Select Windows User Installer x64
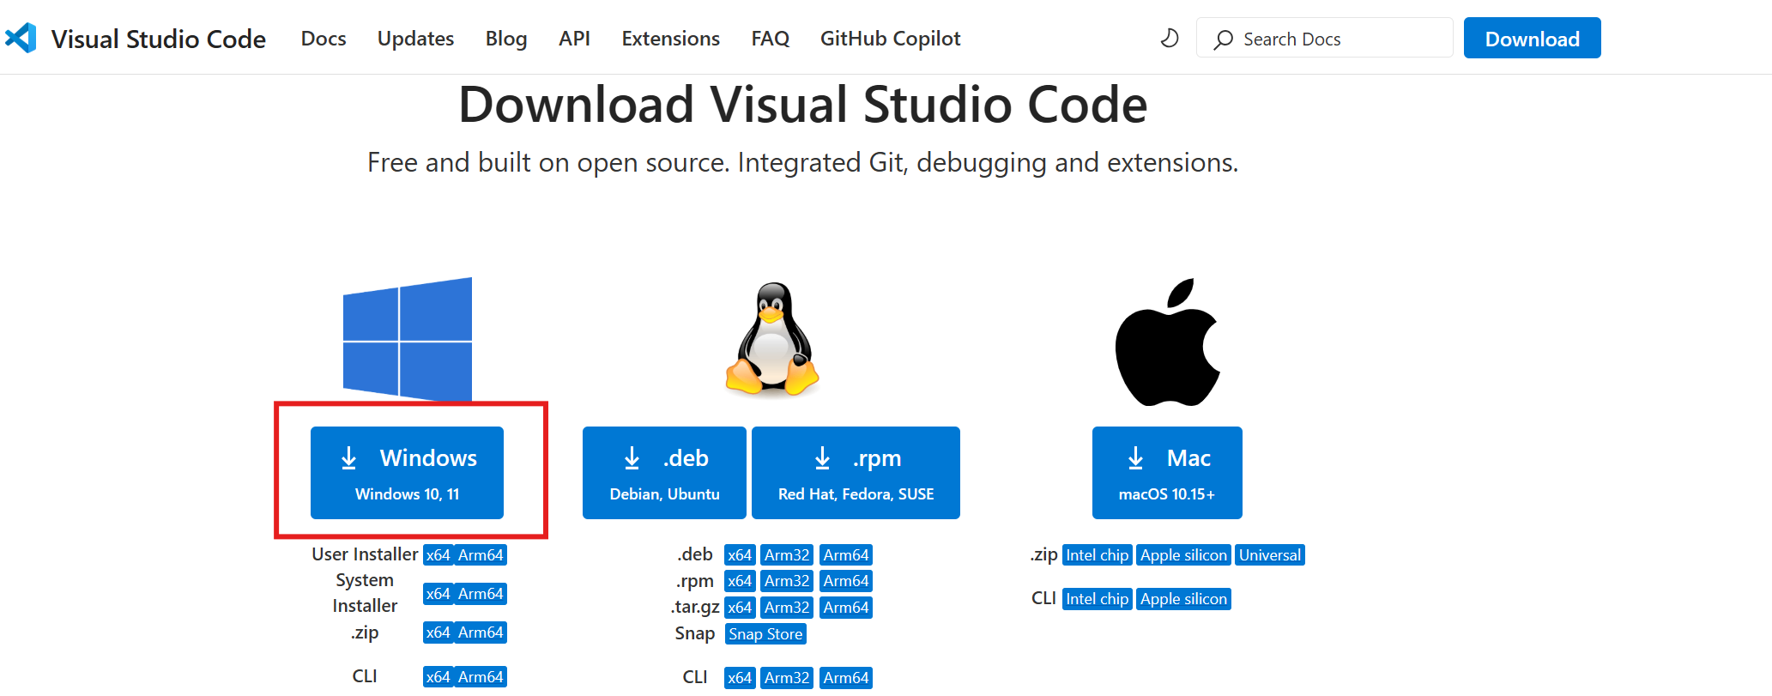The height and width of the screenshot is (696, 1772). click(438, 555)
